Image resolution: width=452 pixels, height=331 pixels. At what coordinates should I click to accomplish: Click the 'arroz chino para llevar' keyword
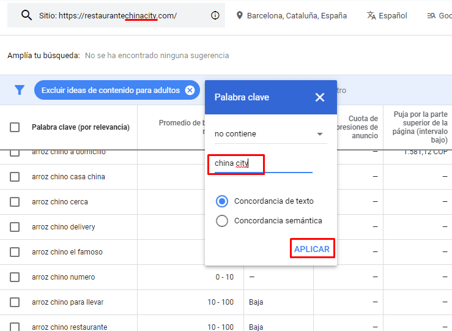68,302
